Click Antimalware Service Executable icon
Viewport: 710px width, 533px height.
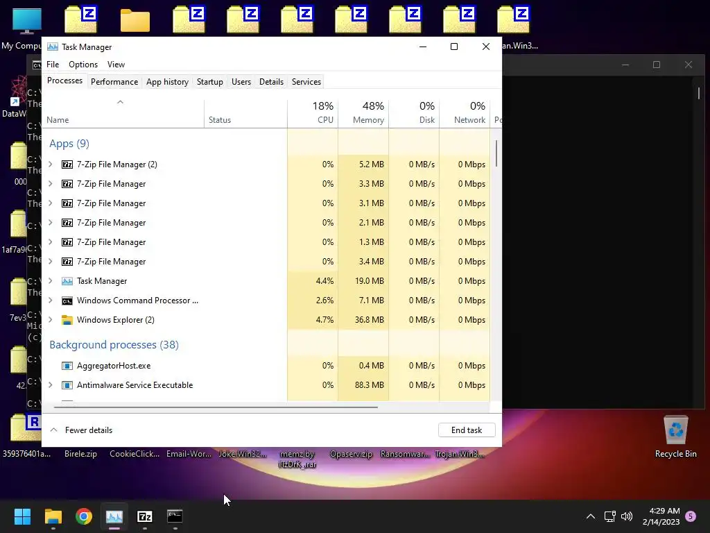click(67, 385)
